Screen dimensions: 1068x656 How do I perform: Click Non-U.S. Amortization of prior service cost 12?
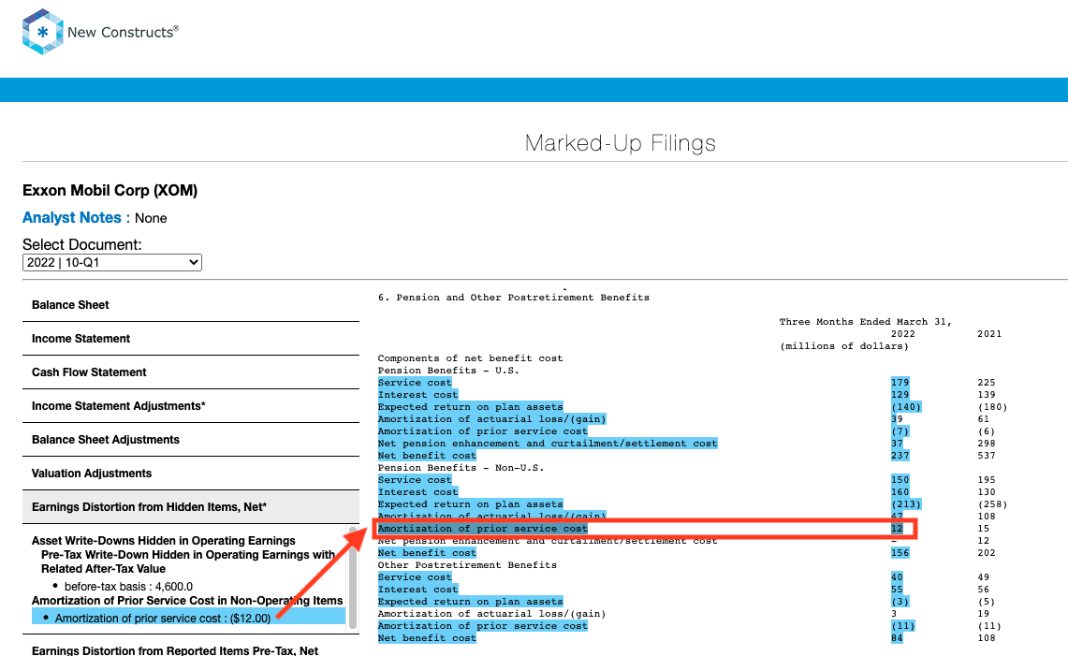coord(897,529)
